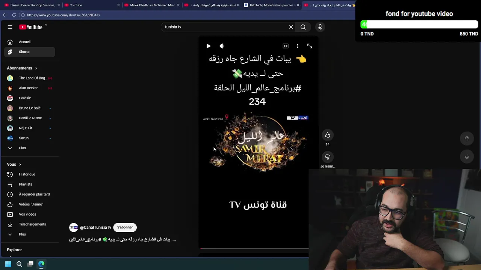Close the Malek Khedhri tab
This screenshot has height=270, width=481.
178,5
